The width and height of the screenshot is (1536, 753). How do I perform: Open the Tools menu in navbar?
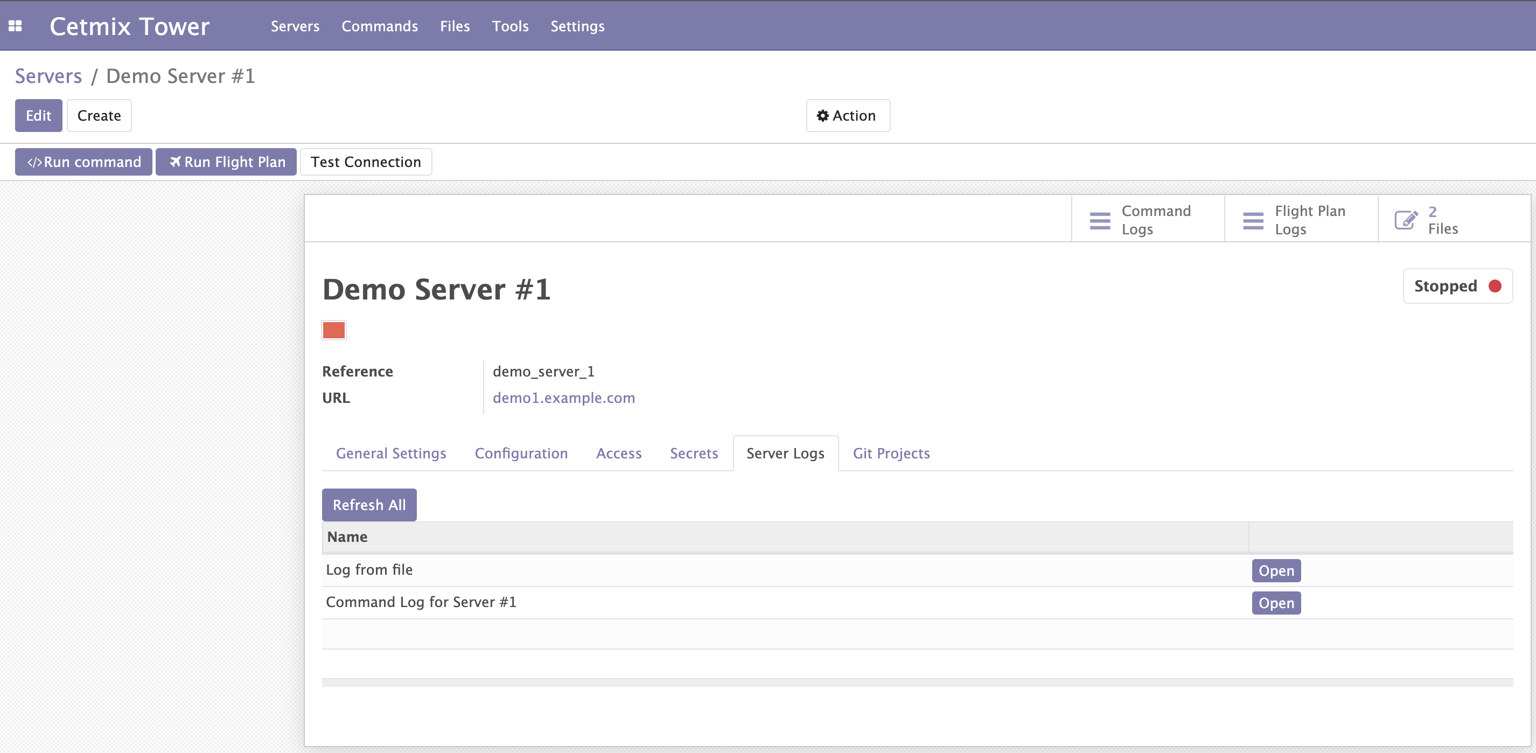510,26
